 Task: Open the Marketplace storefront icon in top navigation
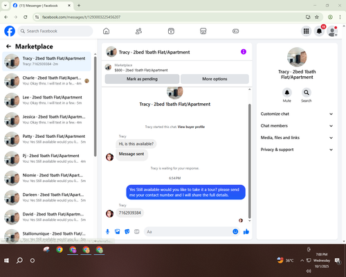pyautogui.click(x=203, y=31)
